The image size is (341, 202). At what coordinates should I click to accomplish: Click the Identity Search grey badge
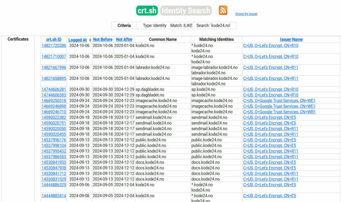[x=186, y=11]
